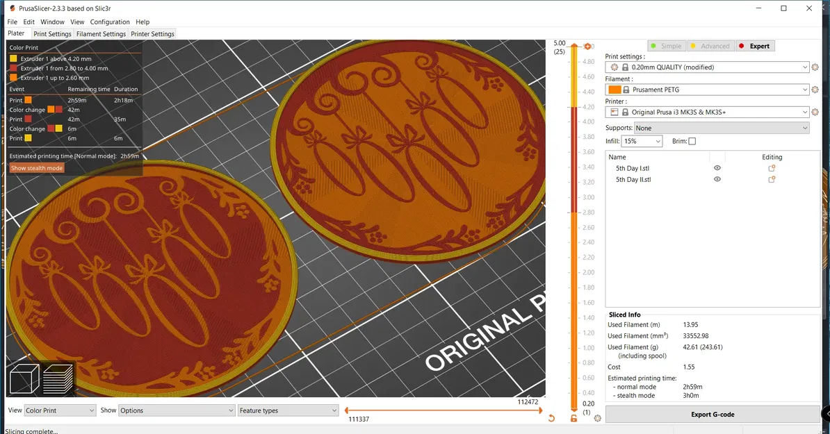Open the Window menu
This screenshot has width=830, height=434.
52,22
